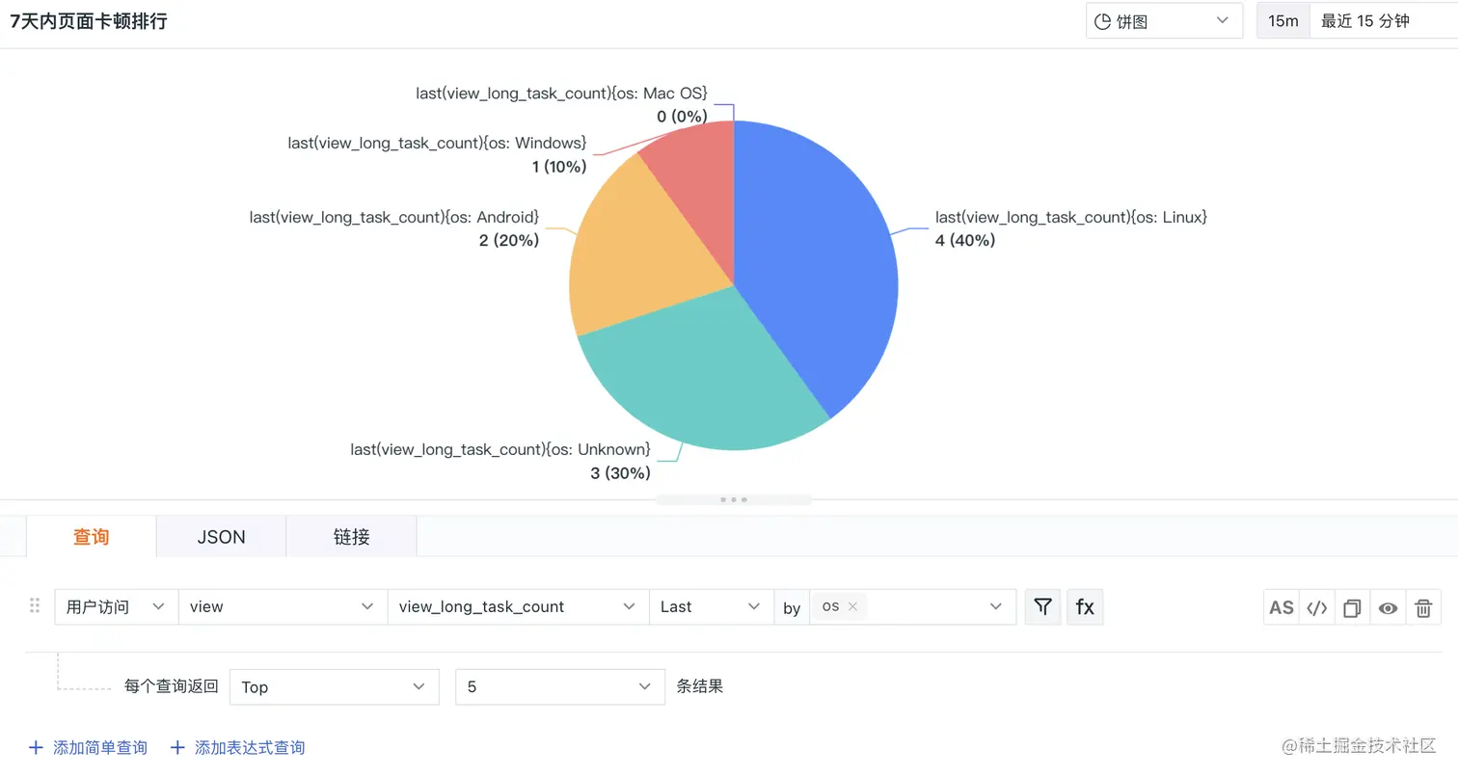
Task: Open the Top results order dropdown
Action: click(334, 686)
